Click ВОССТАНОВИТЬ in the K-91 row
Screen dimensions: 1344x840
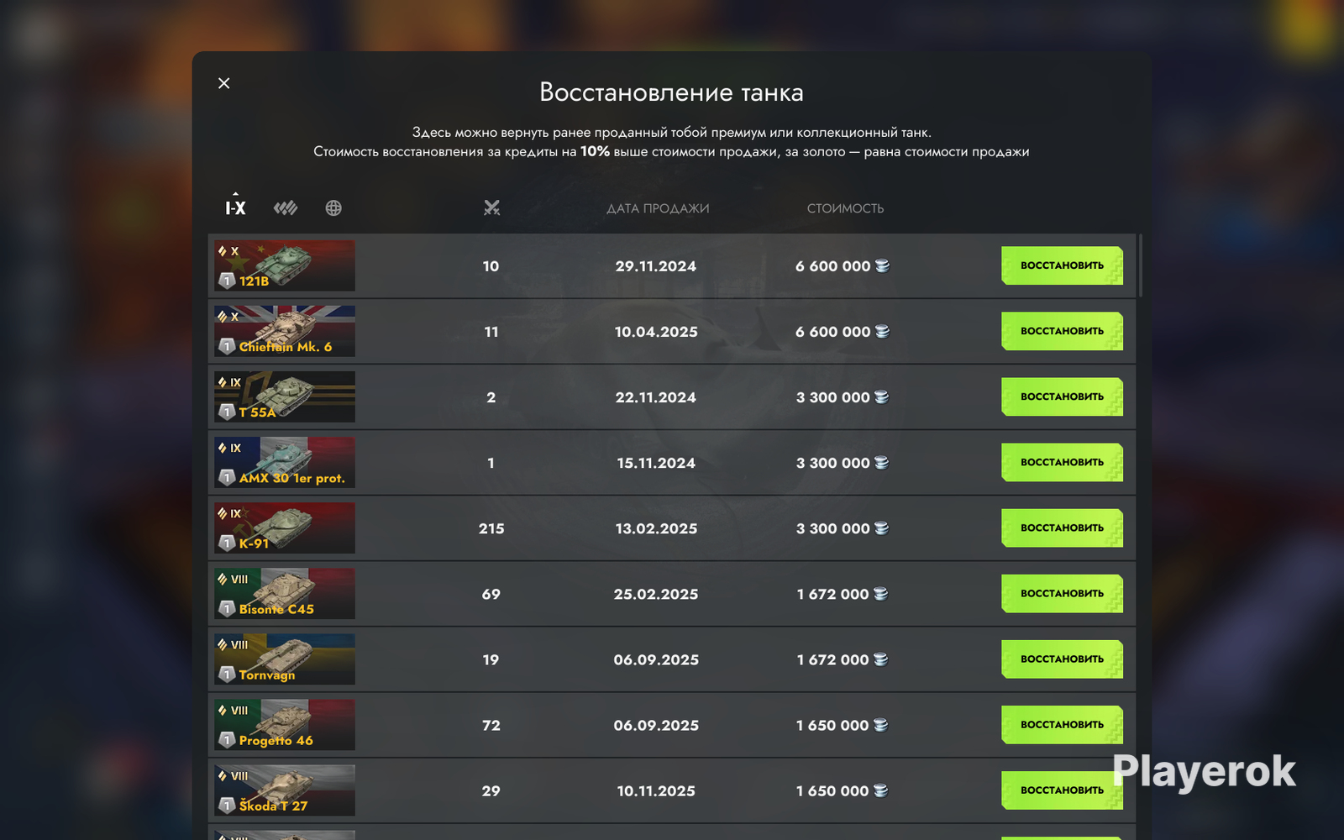[x=1062, y=528]
